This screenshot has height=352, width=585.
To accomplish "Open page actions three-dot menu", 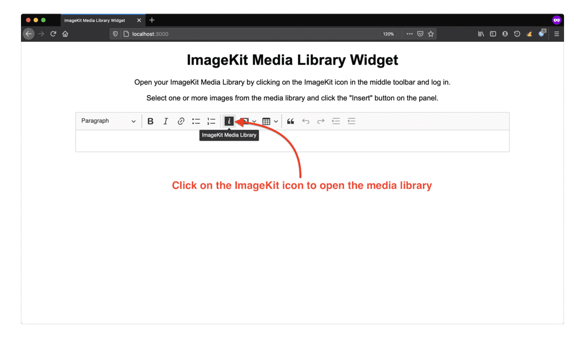I will [x=409, y=34].
